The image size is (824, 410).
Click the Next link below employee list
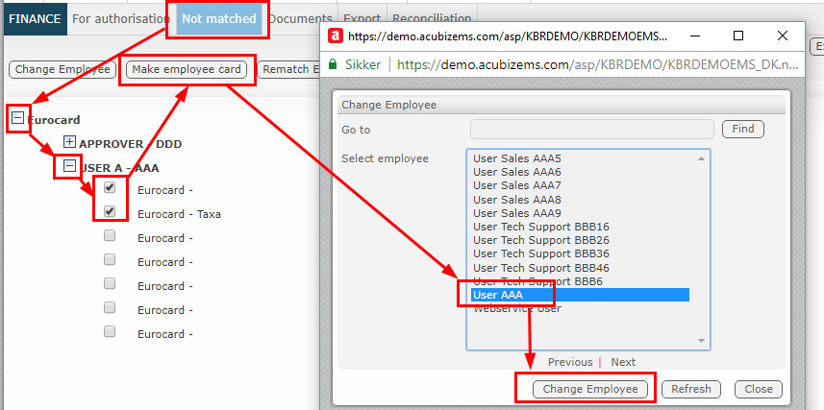tap(623, 362)
